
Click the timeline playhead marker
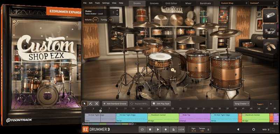point(100,111)
